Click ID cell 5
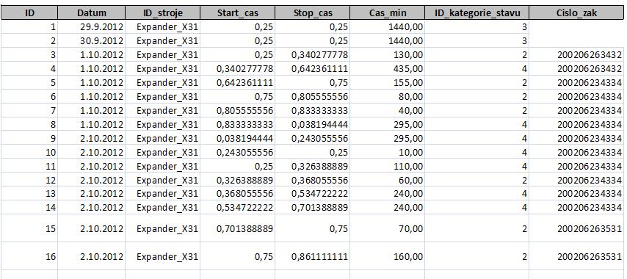Image resolution: width=627 pixels, height=279 pixels. pyautogui.click(x=29, y=83)
